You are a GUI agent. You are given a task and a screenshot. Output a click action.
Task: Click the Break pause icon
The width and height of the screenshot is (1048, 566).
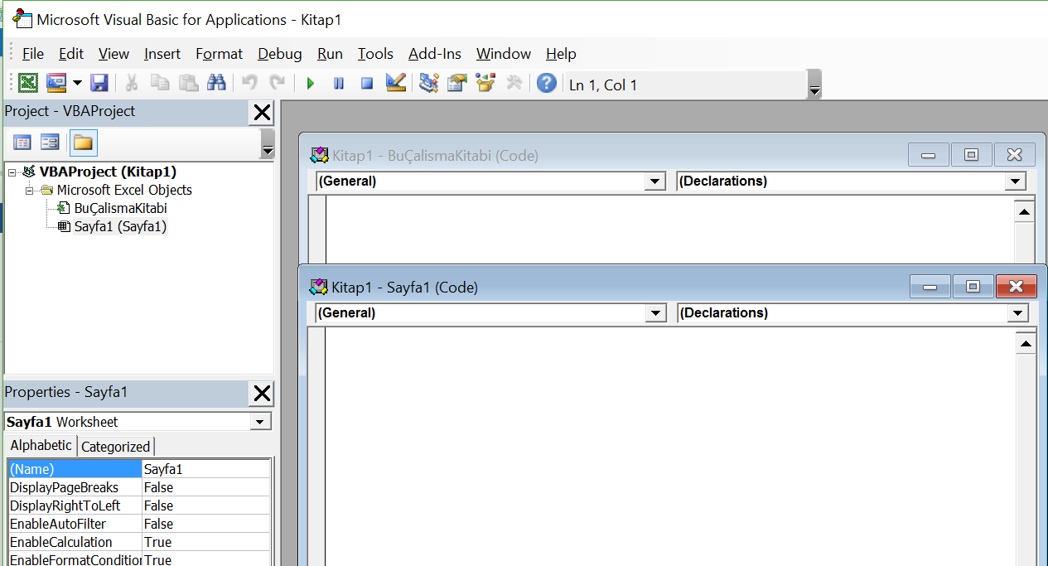[x=339, y=83]
